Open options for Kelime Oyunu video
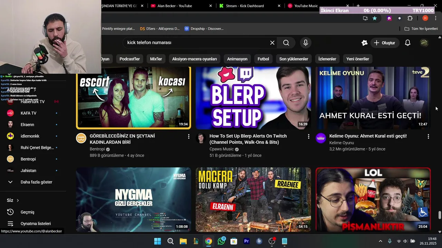 coord(428,136)
